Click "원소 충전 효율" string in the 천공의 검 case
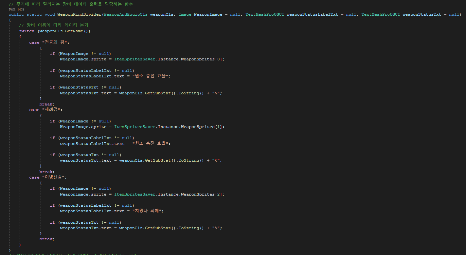 click(x=150, y=76)
